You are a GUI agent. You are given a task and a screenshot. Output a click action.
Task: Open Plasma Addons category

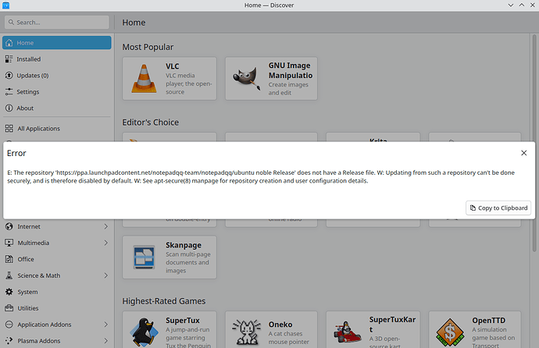[57, 341]
